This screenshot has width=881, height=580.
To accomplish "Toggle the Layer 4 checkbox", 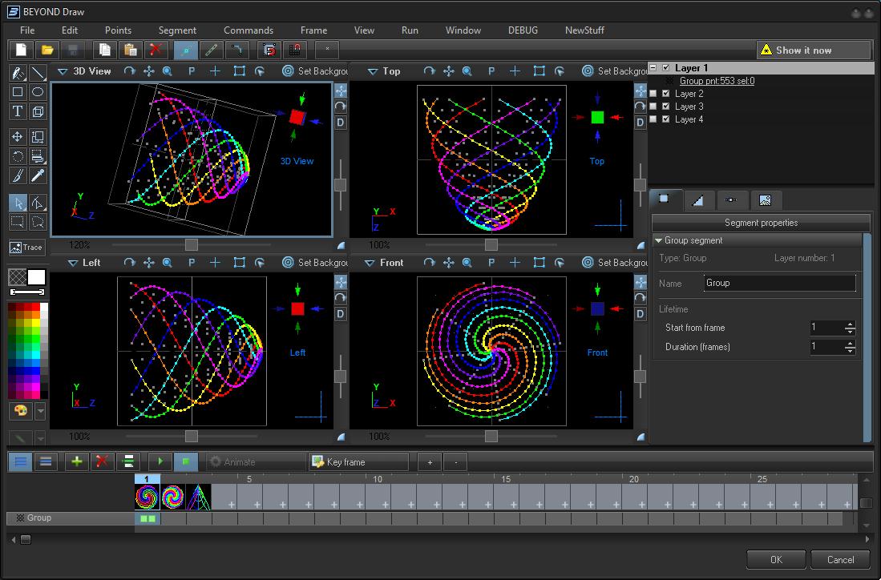I will pyautogui.click(x=665, y=119).
